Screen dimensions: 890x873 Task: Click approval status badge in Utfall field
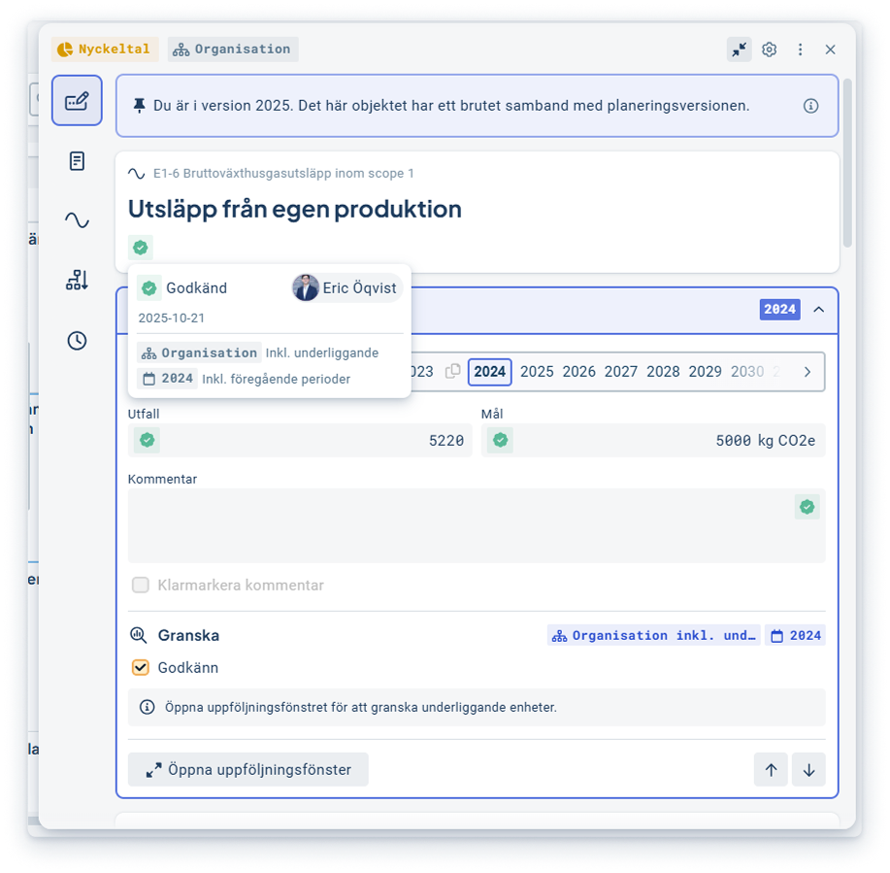pyautogui.click(x=148, y=441)
